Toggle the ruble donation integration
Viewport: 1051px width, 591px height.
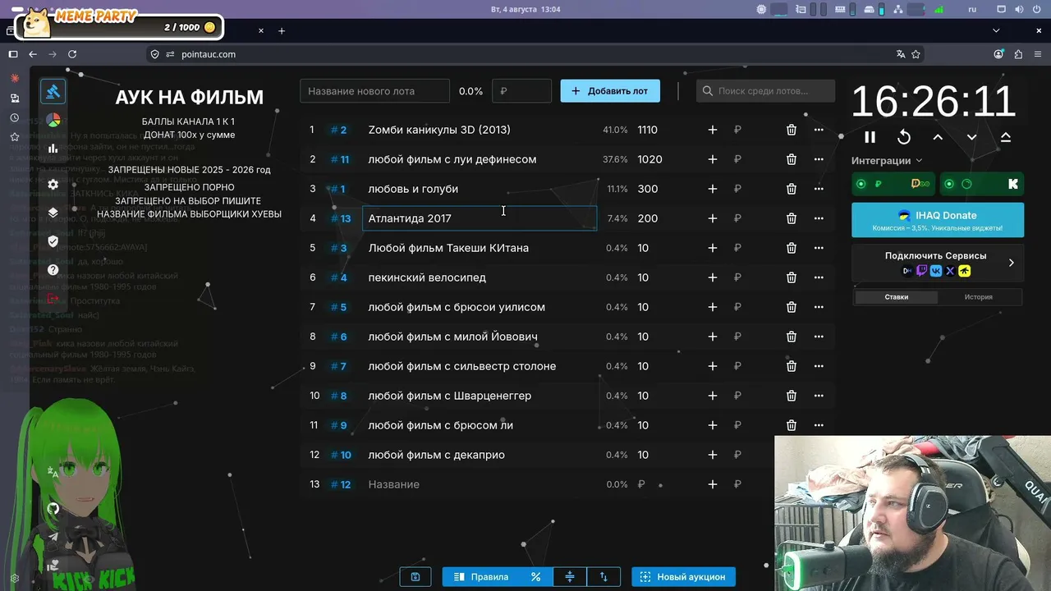click(893, 184)
